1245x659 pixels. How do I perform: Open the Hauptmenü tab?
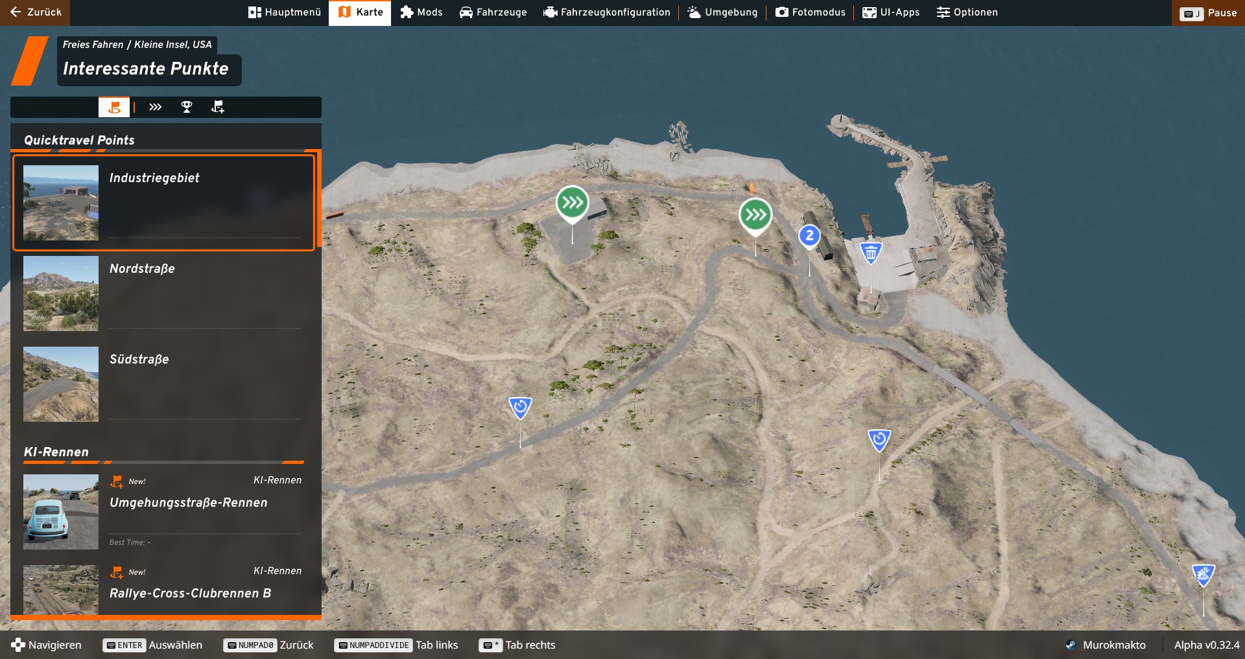(284, 12)
